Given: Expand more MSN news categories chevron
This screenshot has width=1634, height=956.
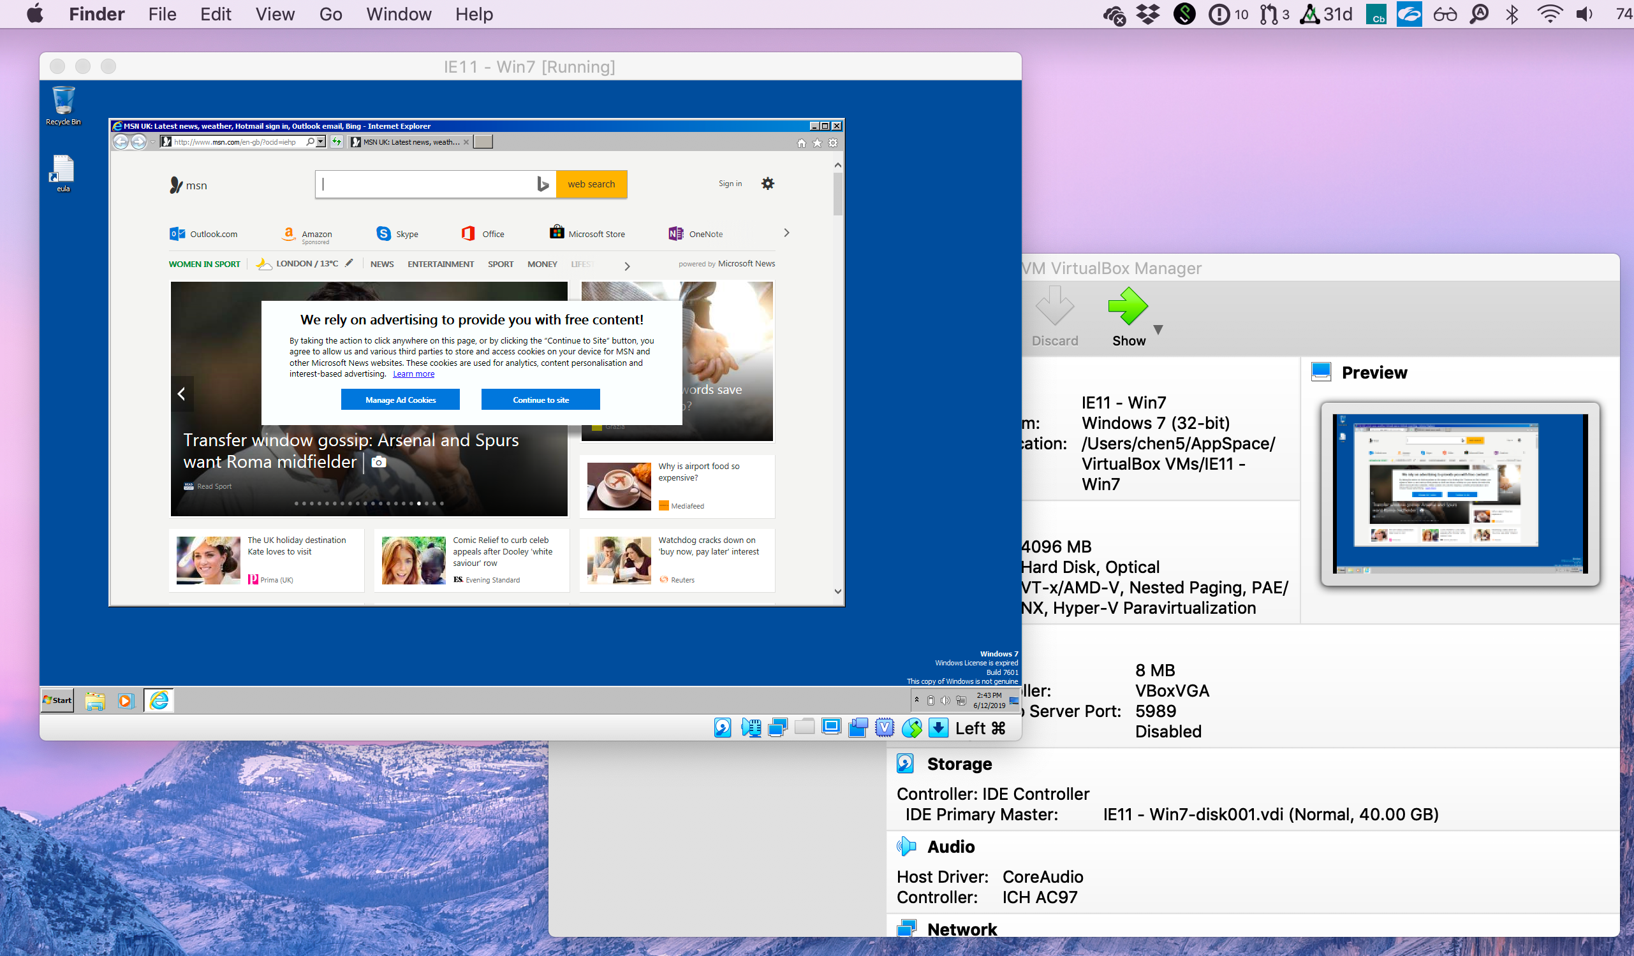Looking at the screenshot, I should coord(626,266).
